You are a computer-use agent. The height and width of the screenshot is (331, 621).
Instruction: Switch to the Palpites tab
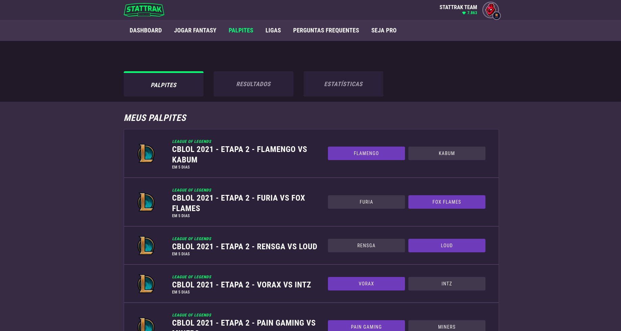tap(164, 84)
